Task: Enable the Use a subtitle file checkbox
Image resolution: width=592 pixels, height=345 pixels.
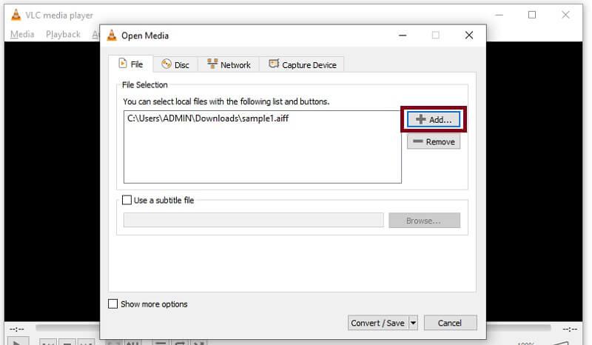Action: [x=125, y=200]
